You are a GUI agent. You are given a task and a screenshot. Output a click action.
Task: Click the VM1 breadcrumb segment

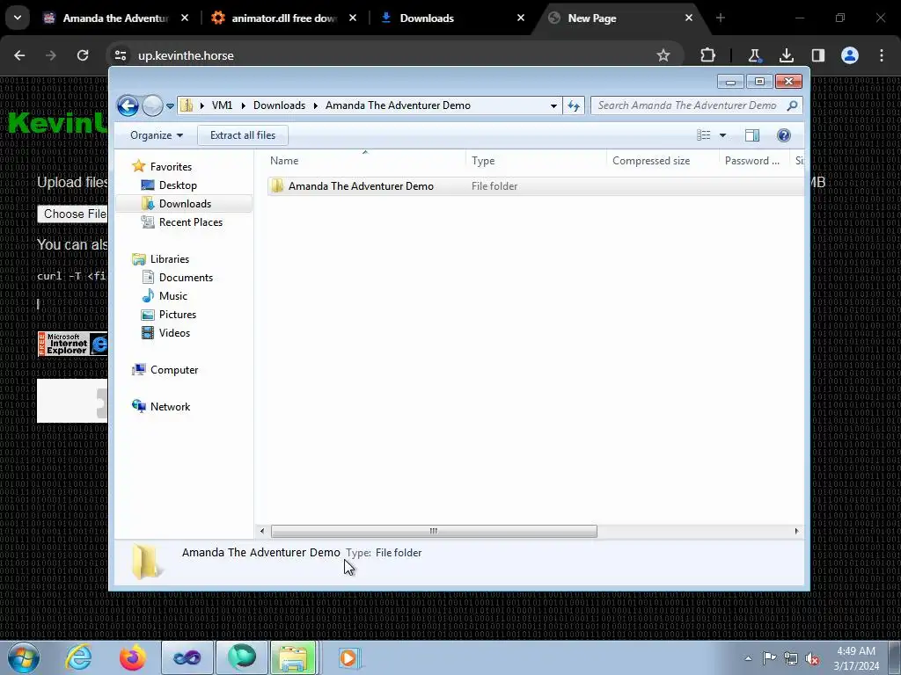(x=222, y=105)
